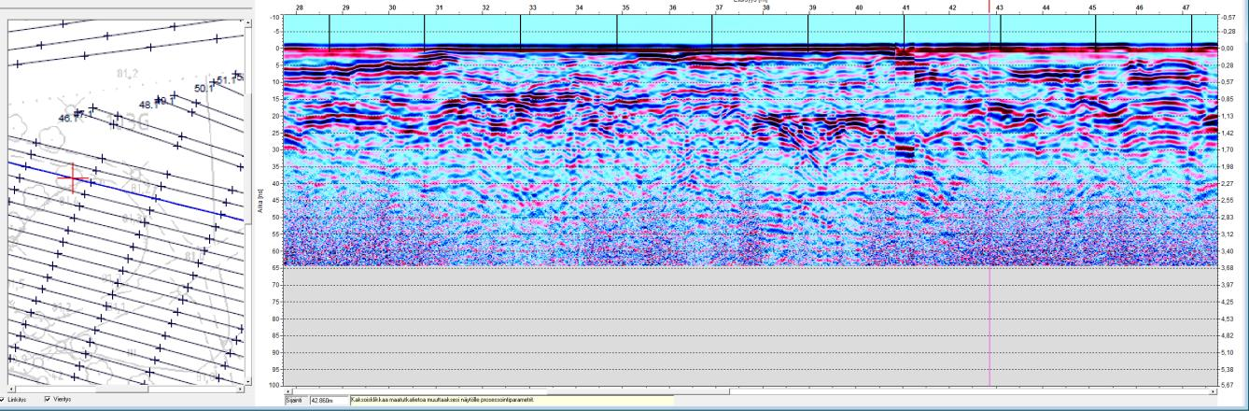Image resolution: width=1249 pixels, height=411 pixels.
Task: Click the Sijainti position value field
Action: [x=328, y=400]
